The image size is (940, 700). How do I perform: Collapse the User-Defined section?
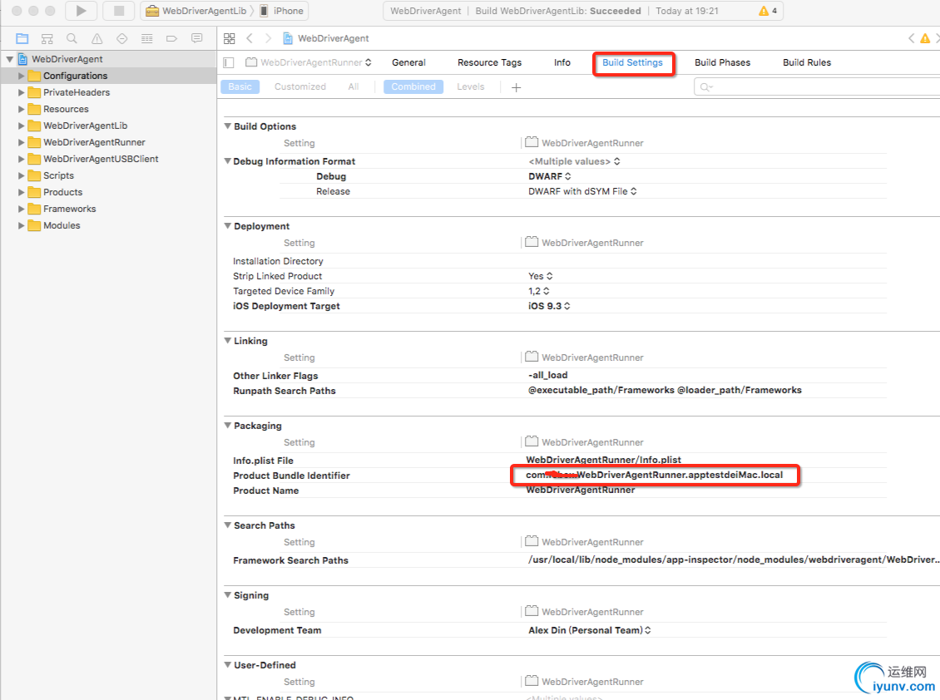click(228, 664)
